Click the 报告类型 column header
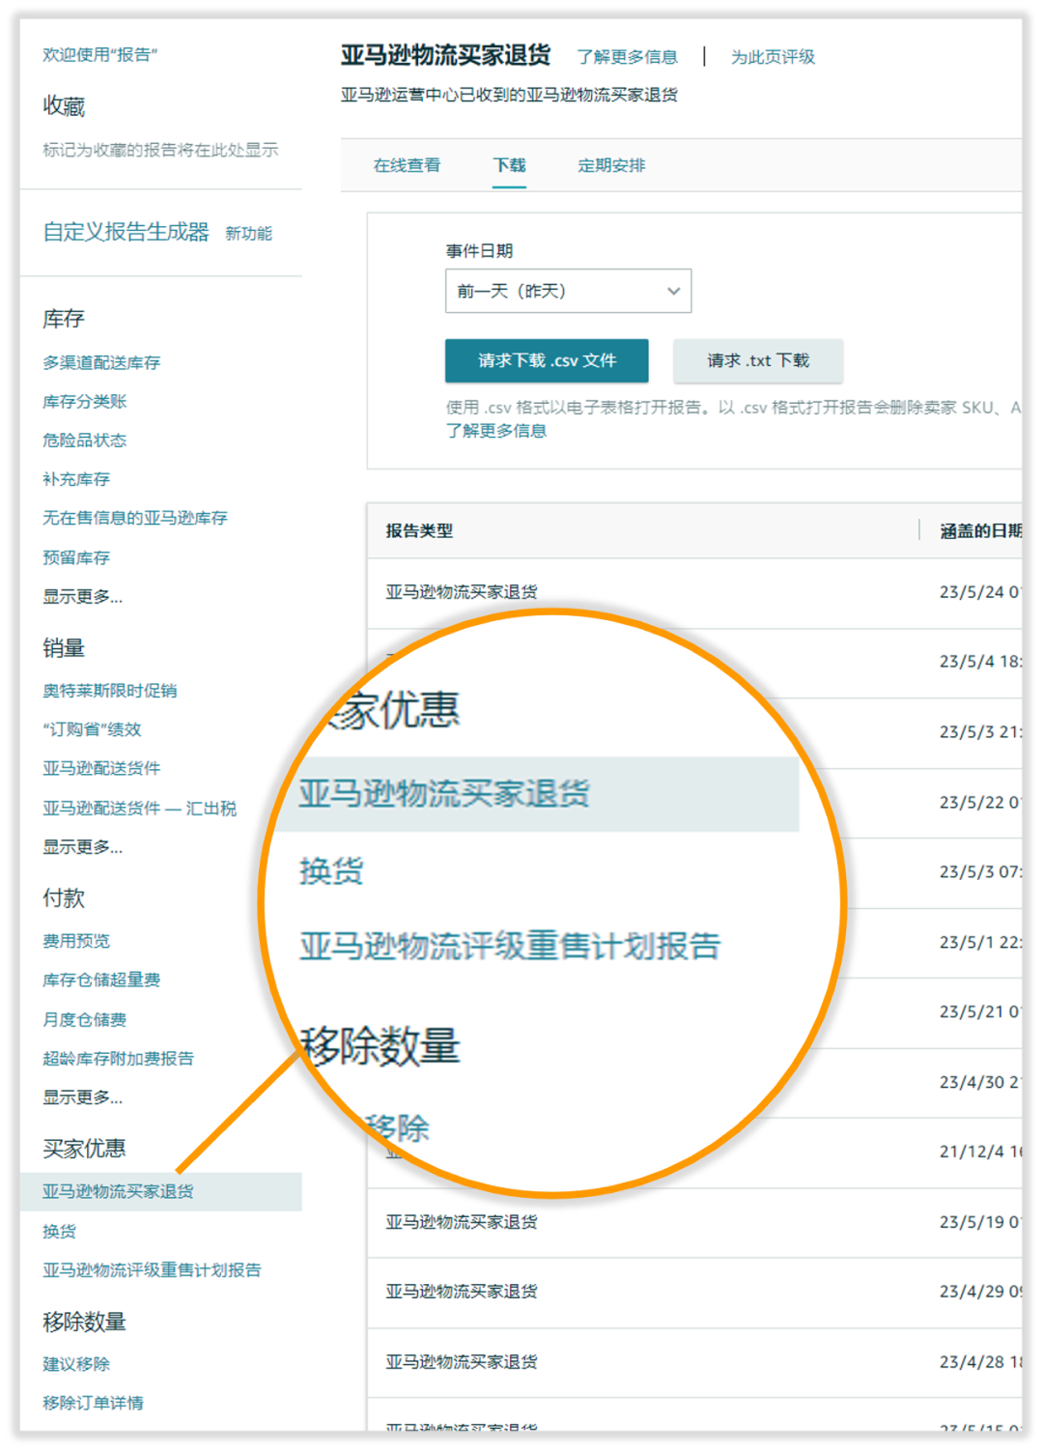 (x=419, y=530)
